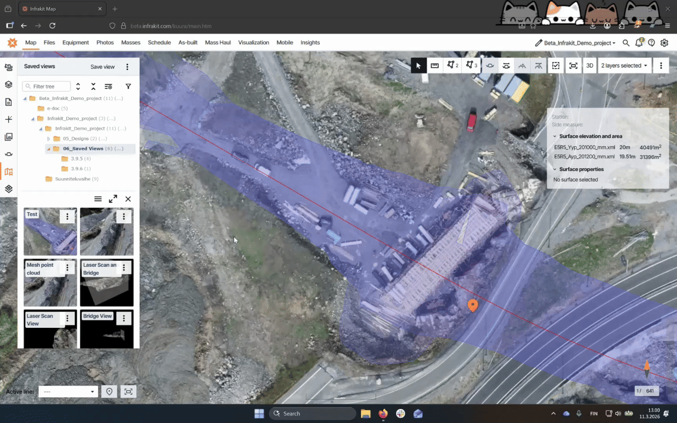Toggle the 3D view button
677x423 pixels.
tap(589, 66)
